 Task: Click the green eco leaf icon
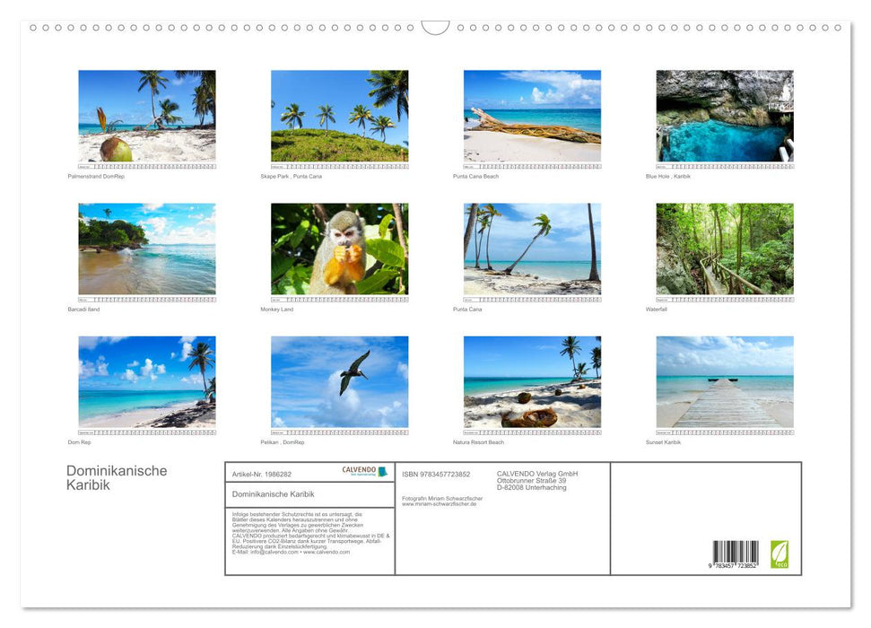(x=780, y=554)
